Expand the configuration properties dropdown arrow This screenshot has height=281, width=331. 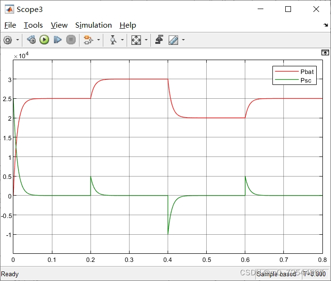coord(18,40)
